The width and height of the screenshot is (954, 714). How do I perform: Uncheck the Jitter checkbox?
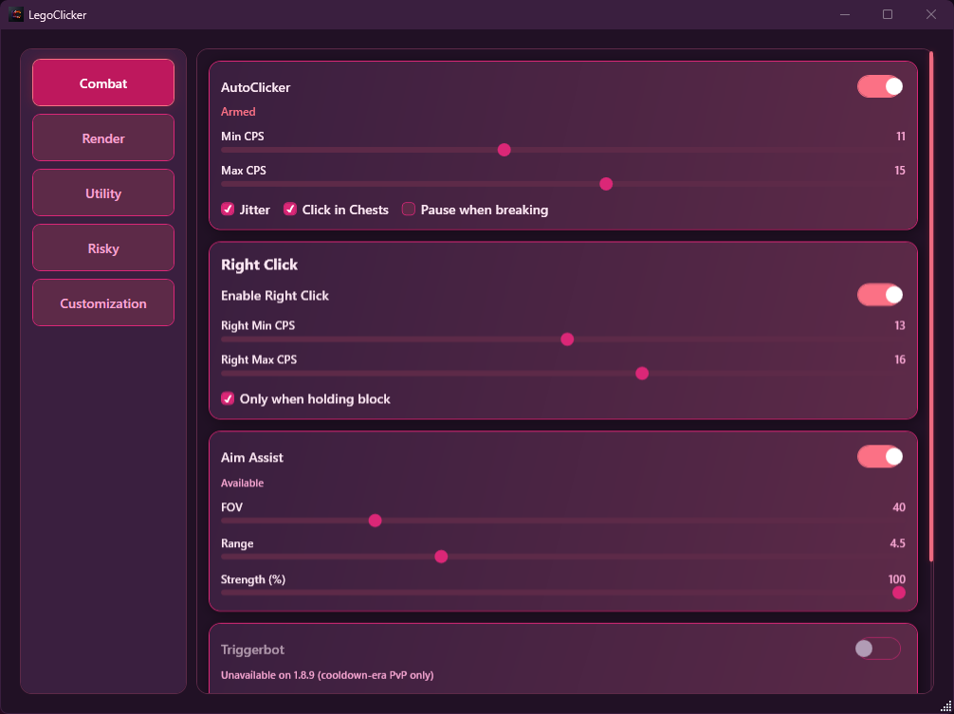pyautogui.click(x=228, y=210)
